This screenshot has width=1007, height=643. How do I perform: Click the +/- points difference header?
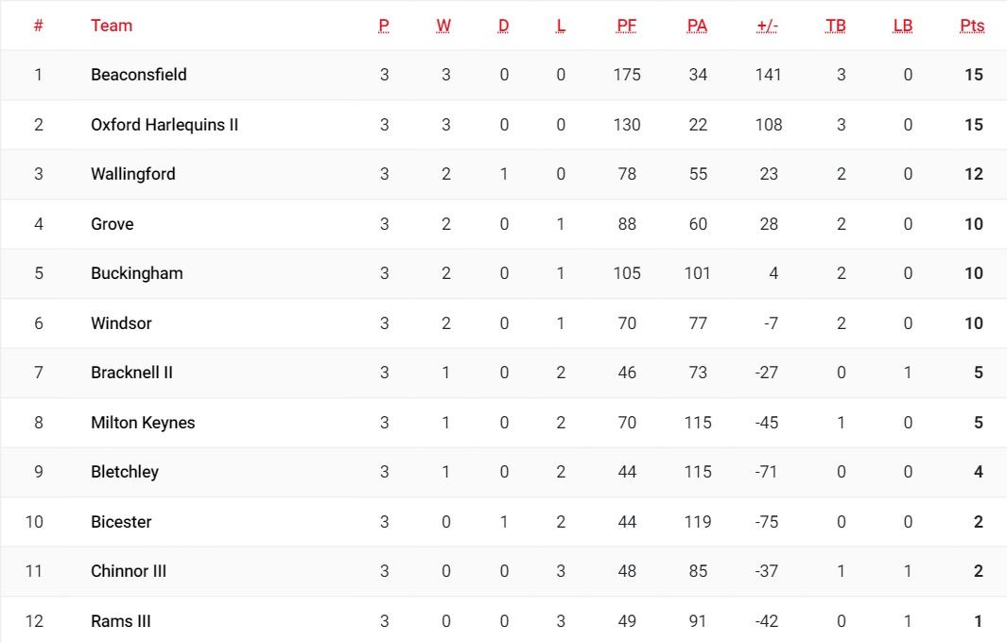point(767,26)
